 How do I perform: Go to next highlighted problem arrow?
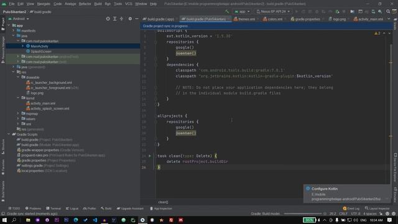(389, 33)
